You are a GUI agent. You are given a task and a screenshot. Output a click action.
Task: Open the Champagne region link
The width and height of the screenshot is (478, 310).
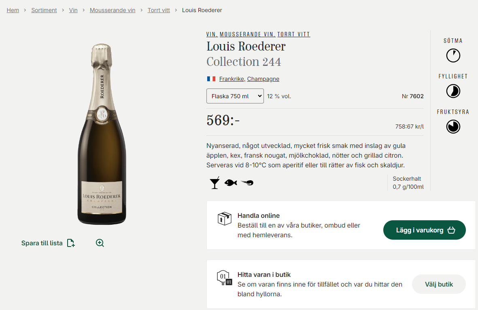pyautogui.click(x=263, y=79)
